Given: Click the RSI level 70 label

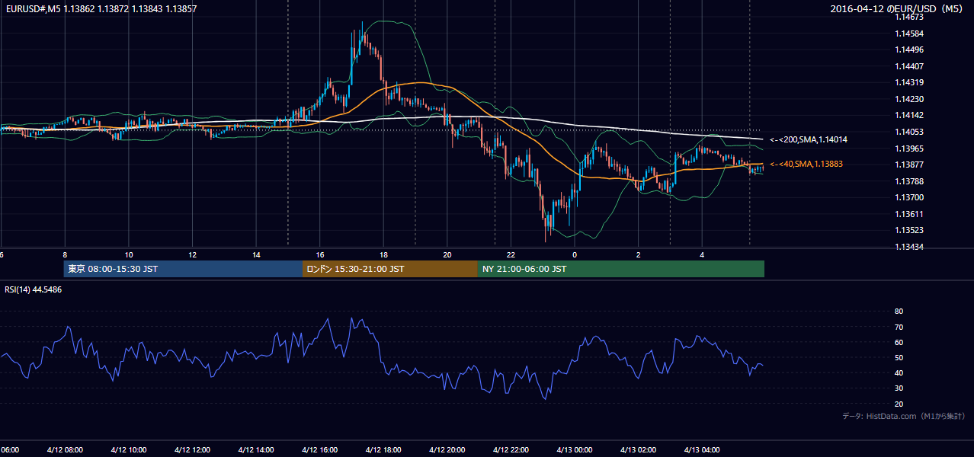Looking at the screenshot, I should [x=899, y=327].
